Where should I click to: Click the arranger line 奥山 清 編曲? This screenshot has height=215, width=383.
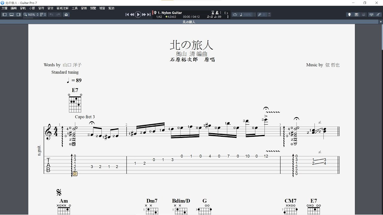click(x=191, y=54)
